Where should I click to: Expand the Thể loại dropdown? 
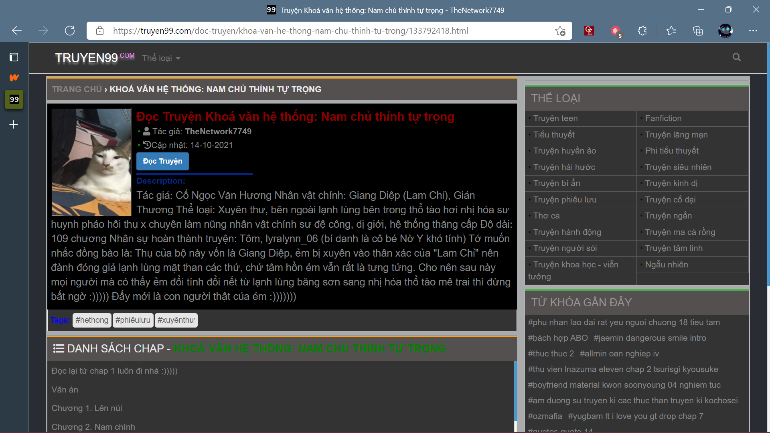coord(161,58)
